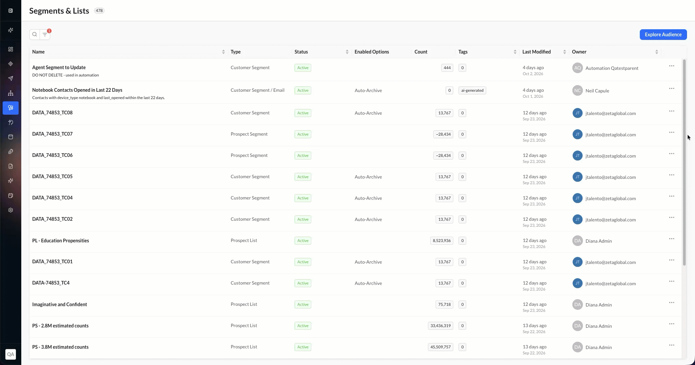Sort by Status column arrows

pyautogui.click(x=347, y=52)
